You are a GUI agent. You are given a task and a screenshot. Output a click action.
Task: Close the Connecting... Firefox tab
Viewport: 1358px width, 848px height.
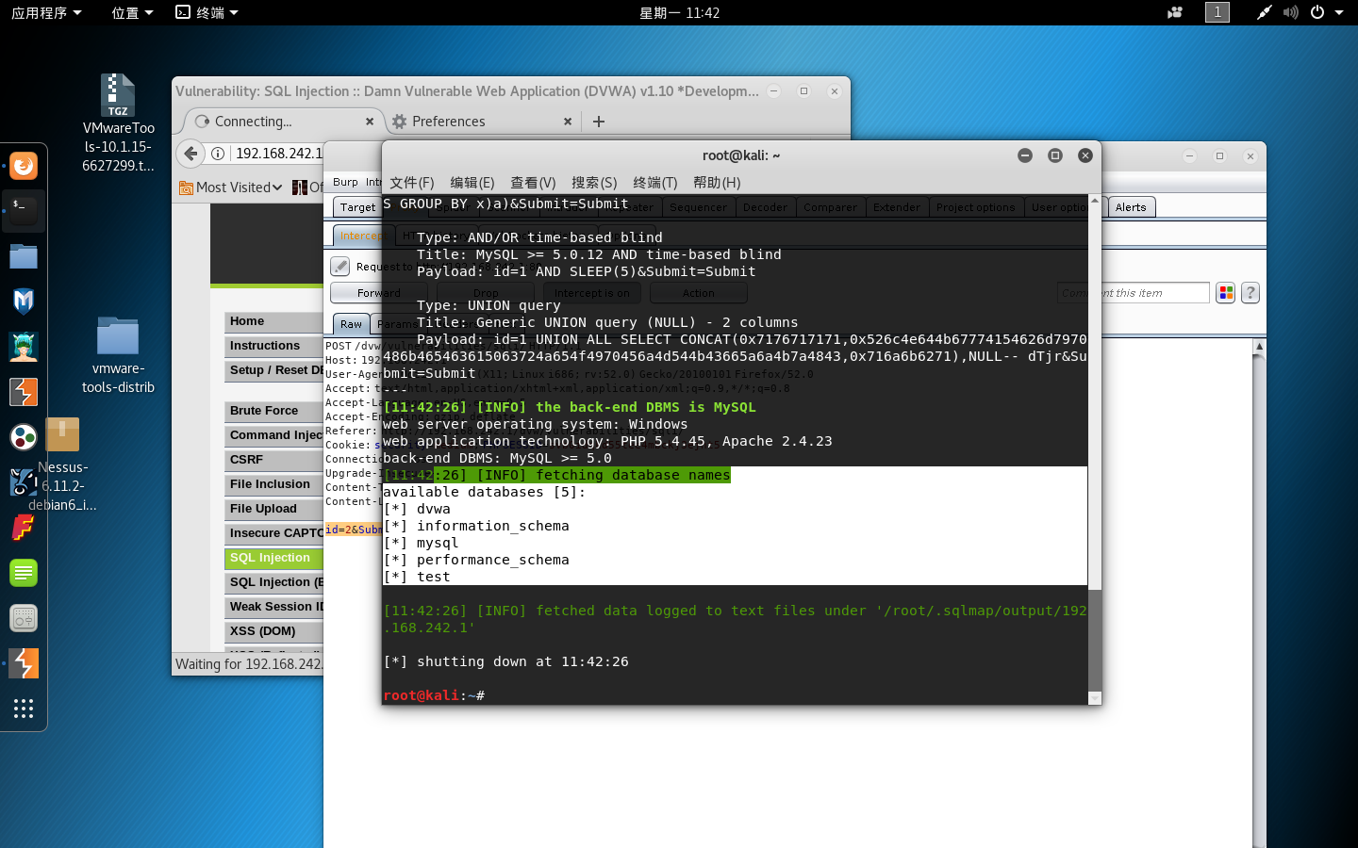[x=370, y=122]
